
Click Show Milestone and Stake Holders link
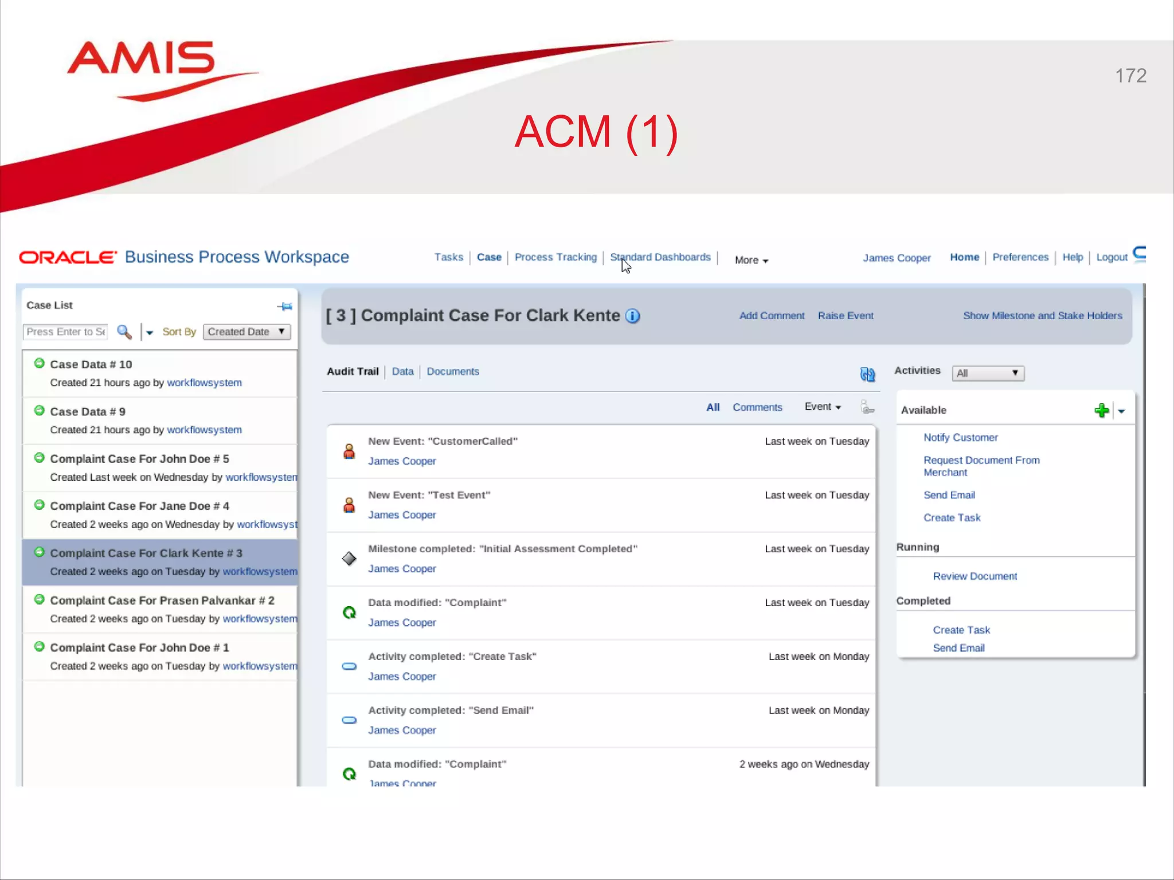[1042, 316]
